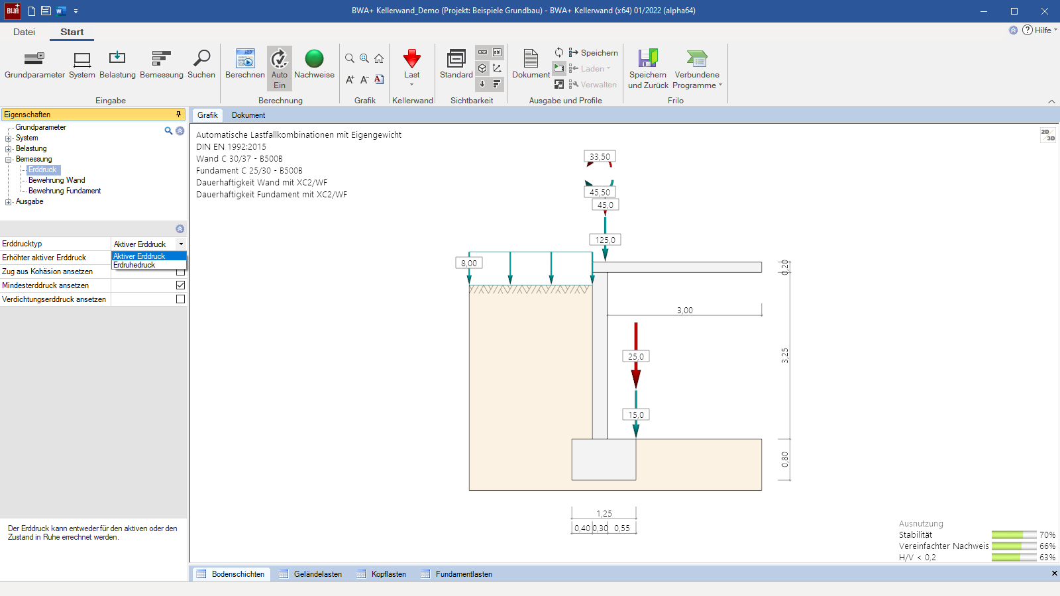Choose Erdruhedruck from dropdown list

[x=149, y=265]
